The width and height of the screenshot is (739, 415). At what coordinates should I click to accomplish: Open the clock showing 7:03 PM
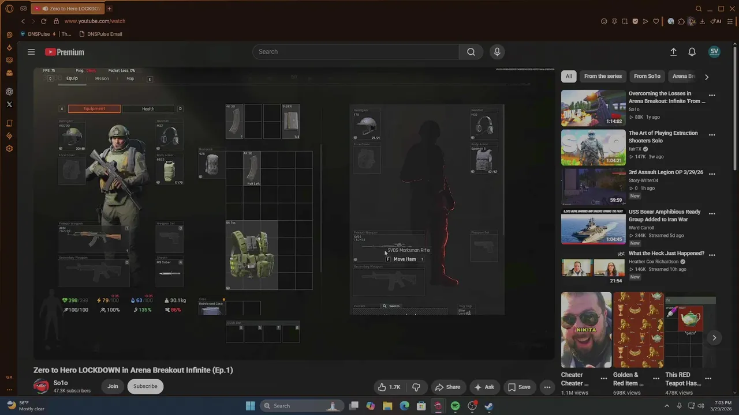pos(722,406)
